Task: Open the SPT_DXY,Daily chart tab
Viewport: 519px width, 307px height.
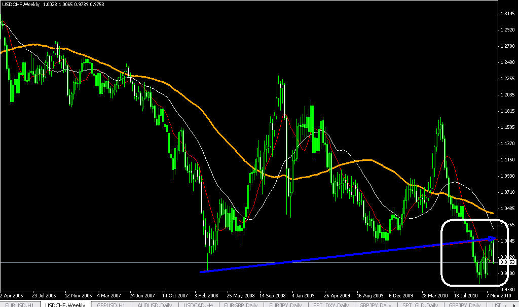Action: pos(331,304)
